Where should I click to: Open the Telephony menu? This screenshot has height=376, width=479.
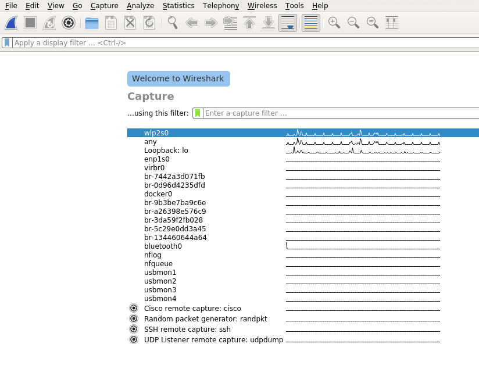(221, 5)
